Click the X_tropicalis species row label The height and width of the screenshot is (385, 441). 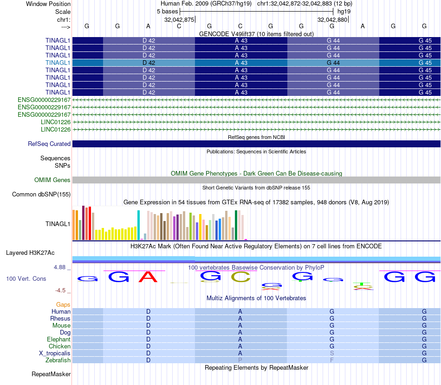(55, 353)
